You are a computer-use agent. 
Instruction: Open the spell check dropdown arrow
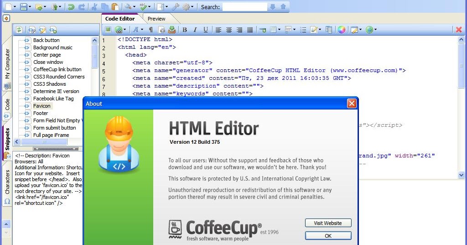(150, 7)
